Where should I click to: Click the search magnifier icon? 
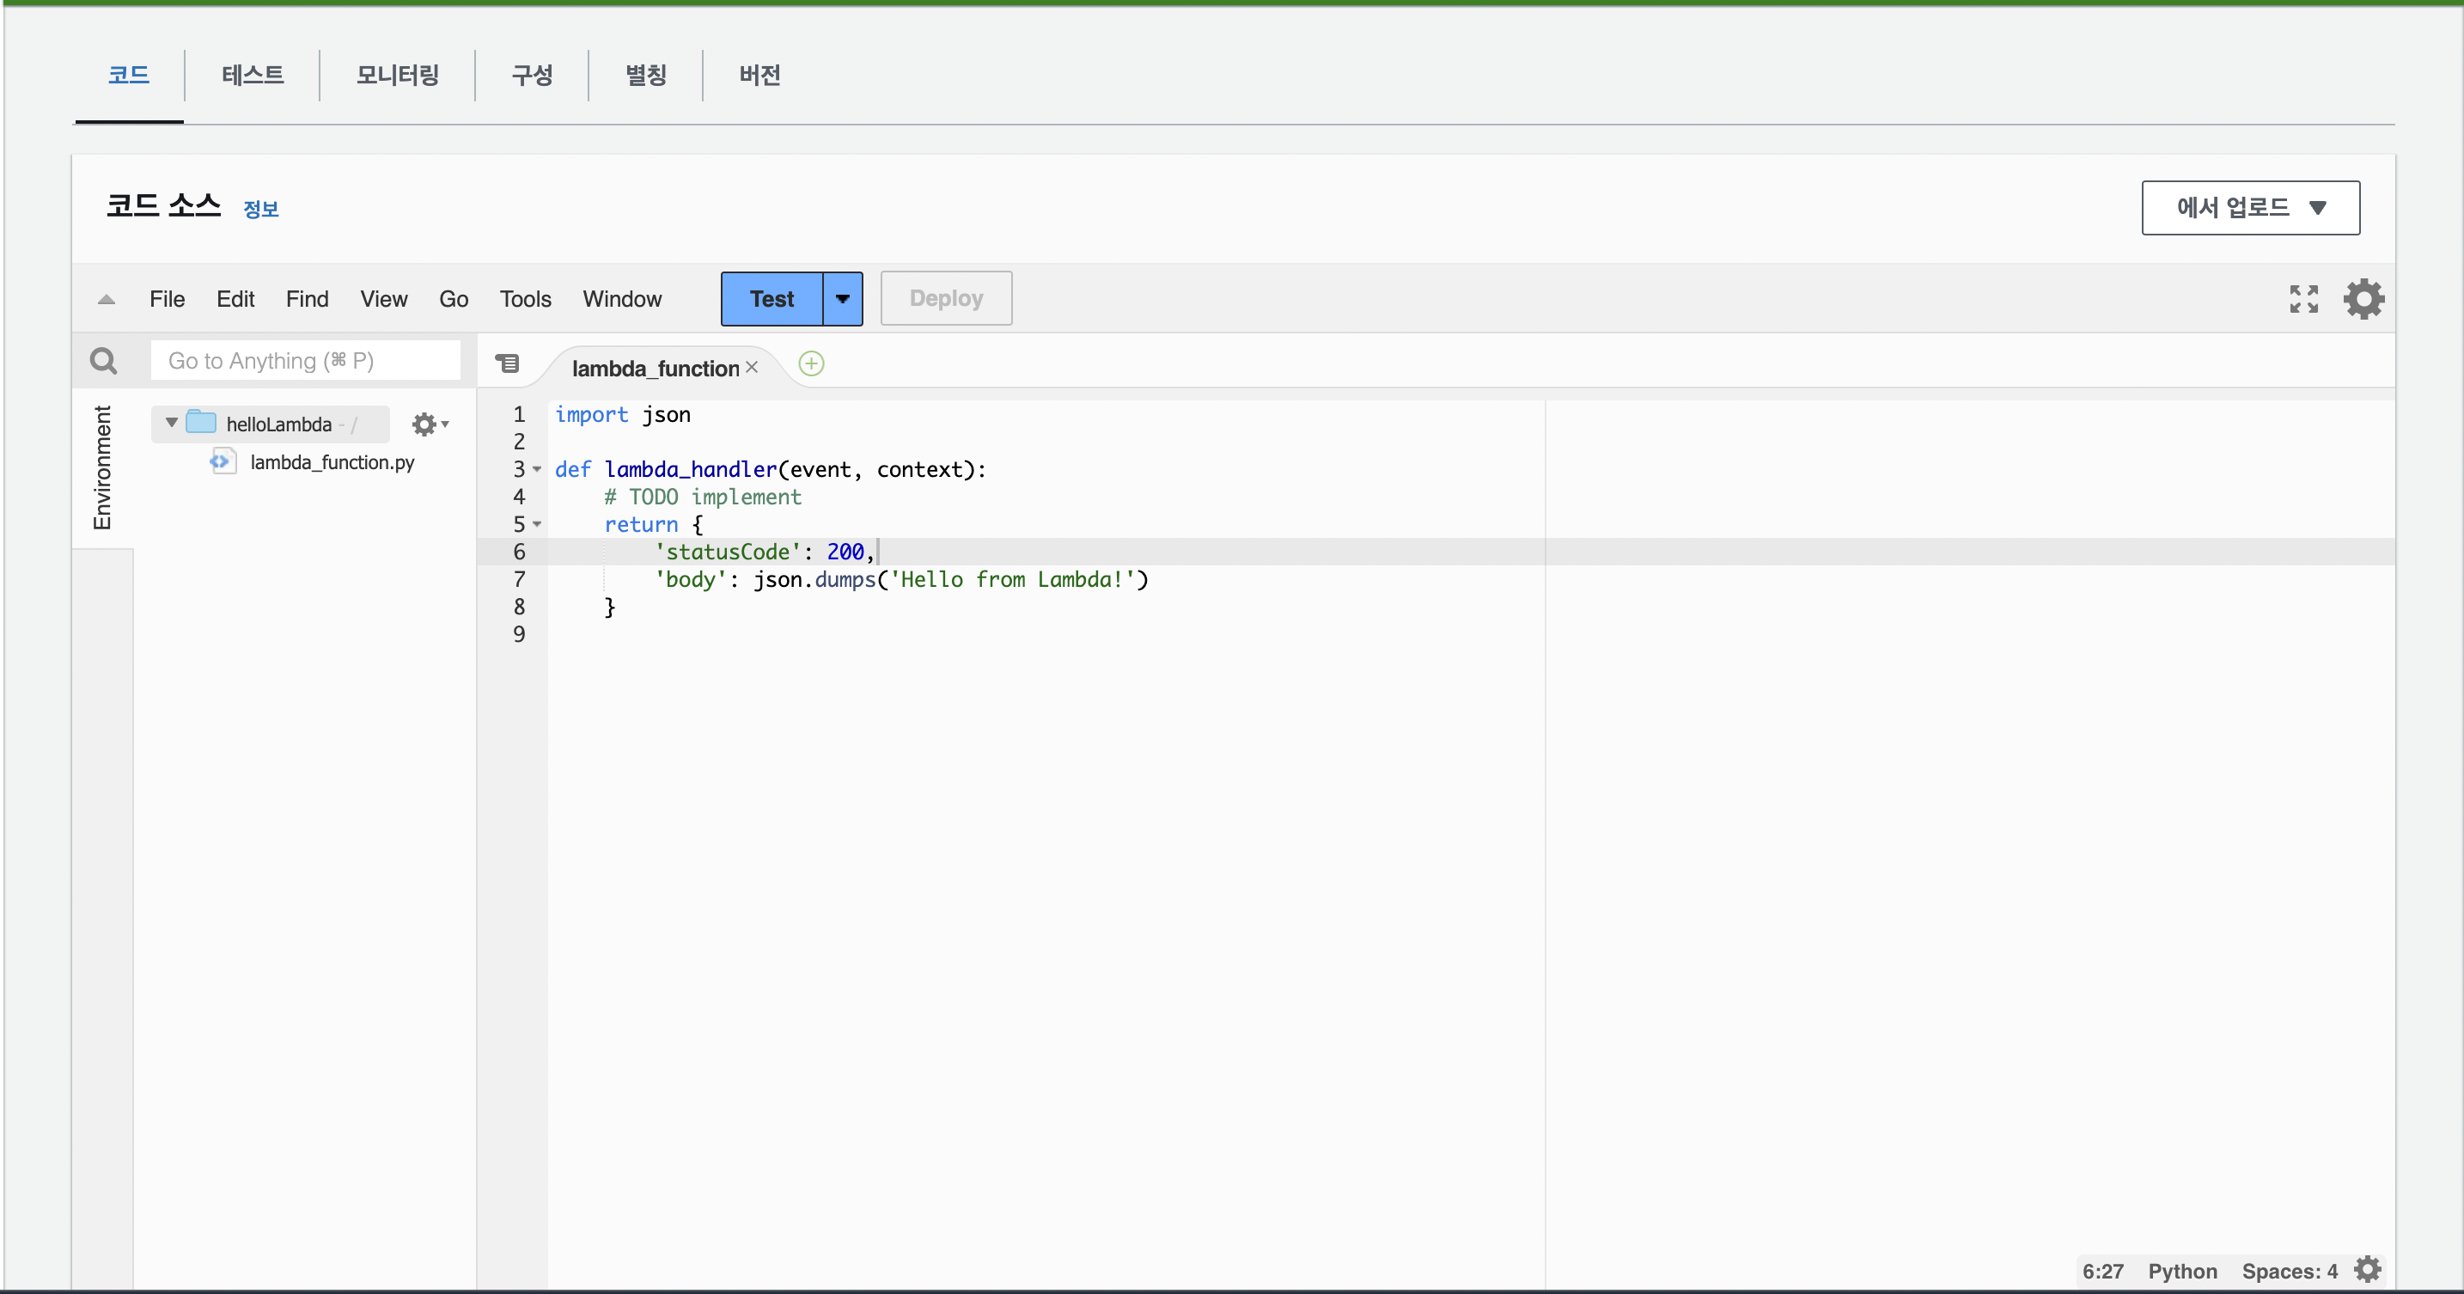point(103,361)
